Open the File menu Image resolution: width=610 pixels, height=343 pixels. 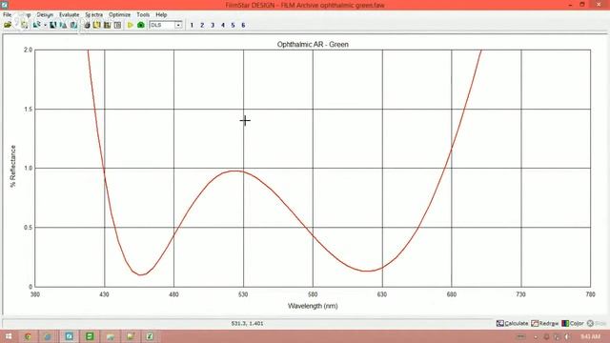7,15
